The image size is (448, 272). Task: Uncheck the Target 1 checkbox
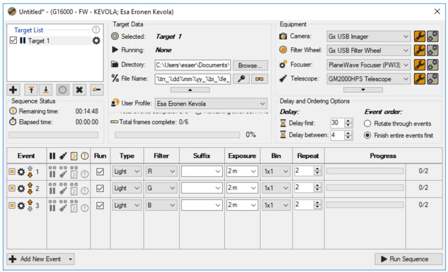tap(14, 41)
